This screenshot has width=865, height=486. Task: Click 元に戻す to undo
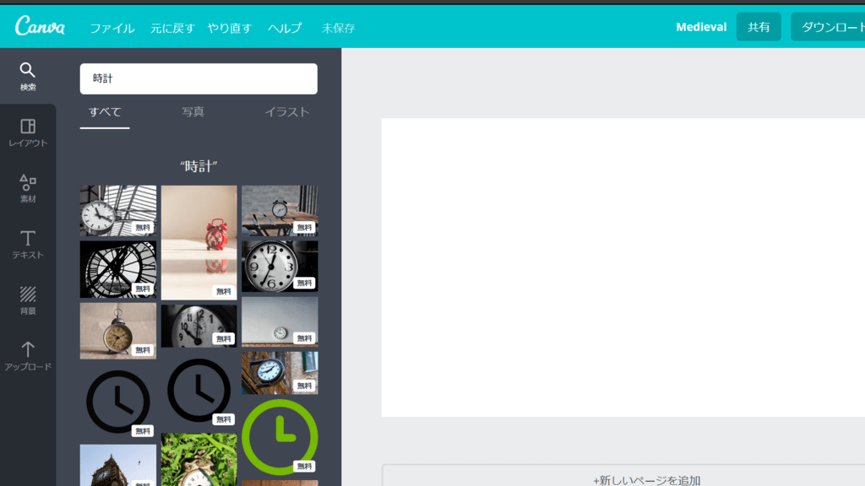coord(172,28)
